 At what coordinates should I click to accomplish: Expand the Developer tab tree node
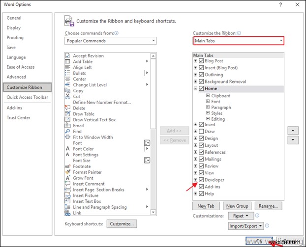point(195,180)
